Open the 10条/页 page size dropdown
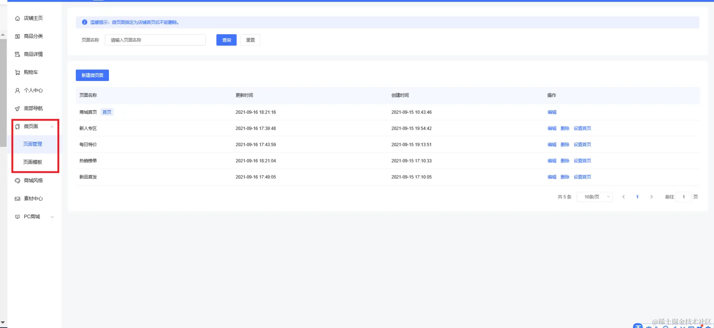This screenshot has width=714, height=328. pos(595,197)
